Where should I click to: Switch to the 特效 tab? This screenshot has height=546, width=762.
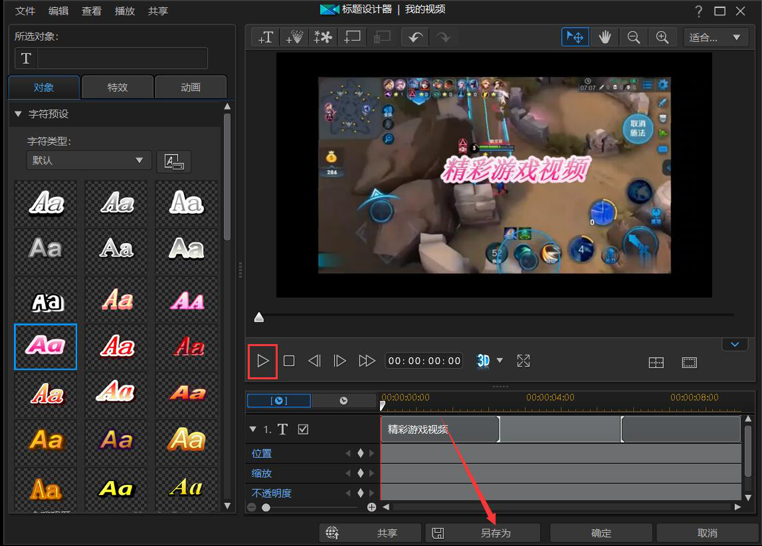(118, 88)
